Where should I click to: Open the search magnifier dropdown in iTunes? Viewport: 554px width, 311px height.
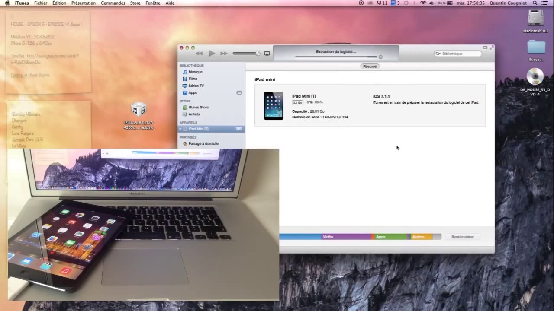pos(438,54)
